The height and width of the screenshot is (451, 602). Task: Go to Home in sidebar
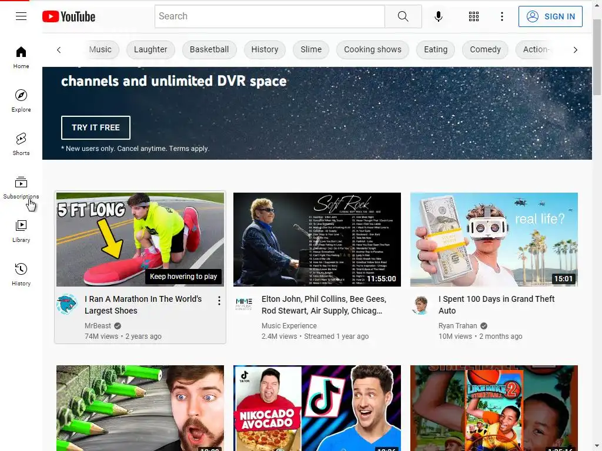point(21,58)
